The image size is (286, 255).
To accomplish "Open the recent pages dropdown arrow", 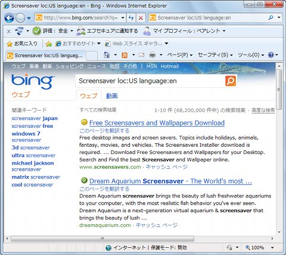I will click(x=29, y=18).
